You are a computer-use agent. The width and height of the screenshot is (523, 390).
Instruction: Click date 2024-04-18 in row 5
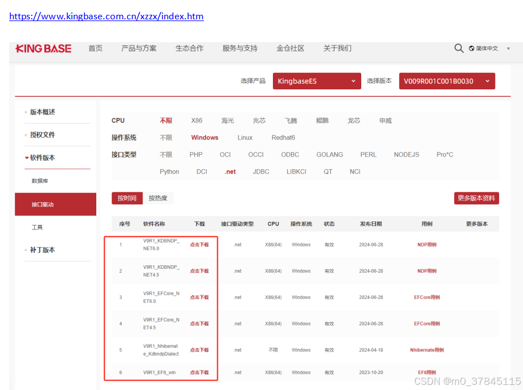371,350
